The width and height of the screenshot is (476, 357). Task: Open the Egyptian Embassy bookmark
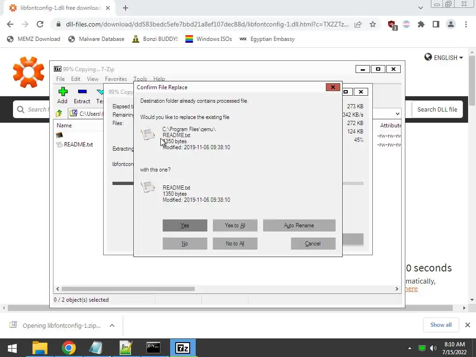click(x=267, y=39)
